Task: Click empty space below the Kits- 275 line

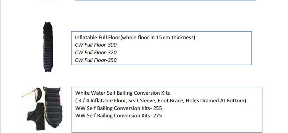Action: [166, 126]
